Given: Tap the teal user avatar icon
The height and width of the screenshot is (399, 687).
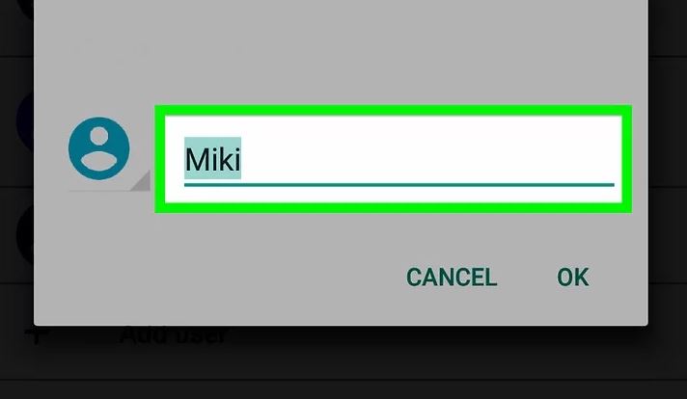Looking at the screenshot, I should click(x=99, y=148).
